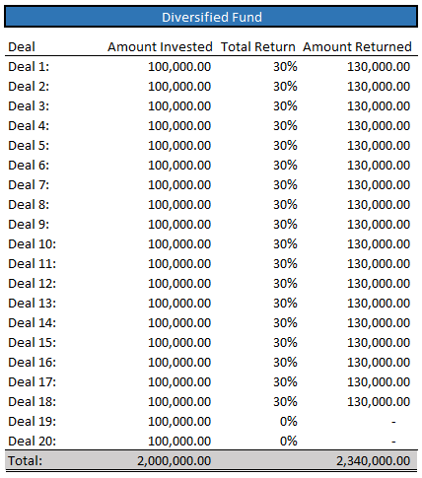The height and width of the screenshot is (478, 422).
Task: Select the Deal 1 row label
Action: tap(29, 67)
